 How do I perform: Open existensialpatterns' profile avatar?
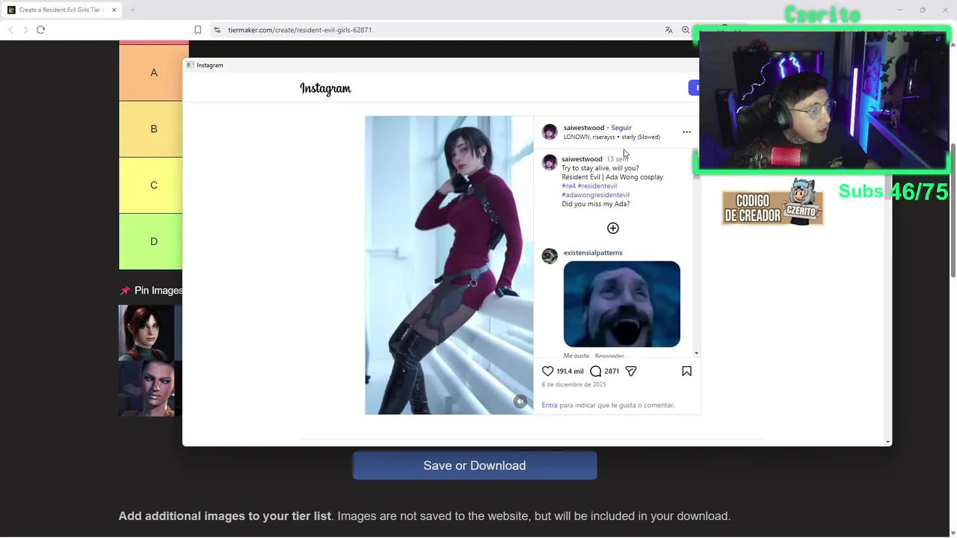(x=550, y=256)
